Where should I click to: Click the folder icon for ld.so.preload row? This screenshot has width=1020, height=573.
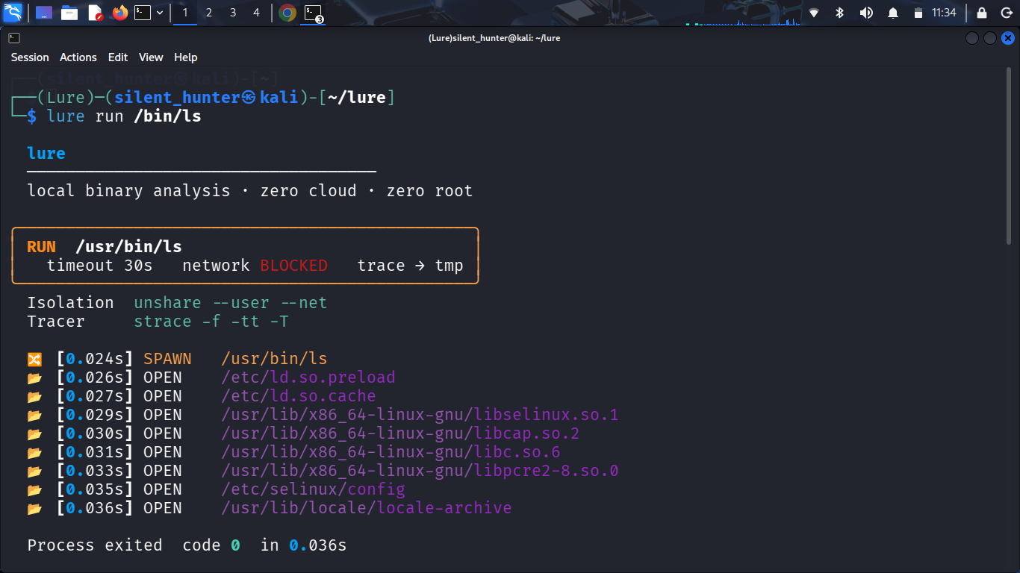click(34, 378)
